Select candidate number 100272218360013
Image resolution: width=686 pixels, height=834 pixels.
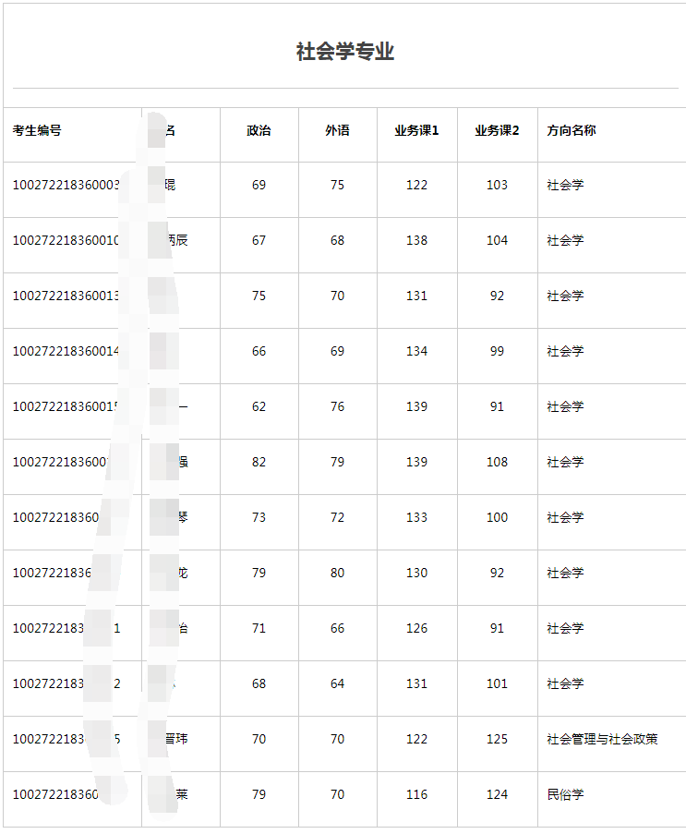tap(66, 296)
